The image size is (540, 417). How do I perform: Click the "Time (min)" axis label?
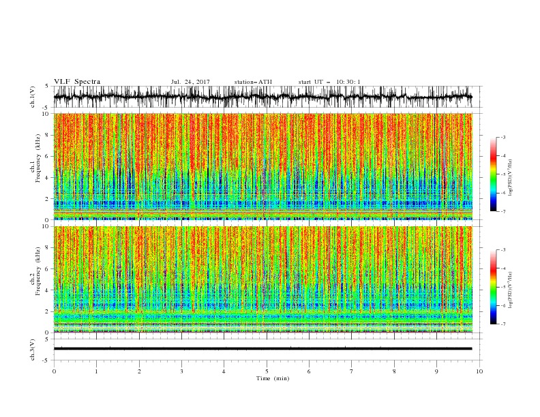[273, 378]
